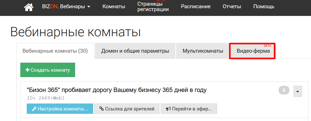
Task: Select the Домен и общие параметры tab
Action: click(x=135, y=51)
